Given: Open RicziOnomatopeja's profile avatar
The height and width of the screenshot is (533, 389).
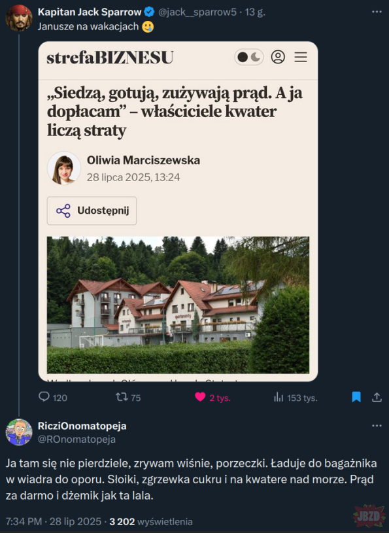Looking at the screenshot, I should coord(19,432).
